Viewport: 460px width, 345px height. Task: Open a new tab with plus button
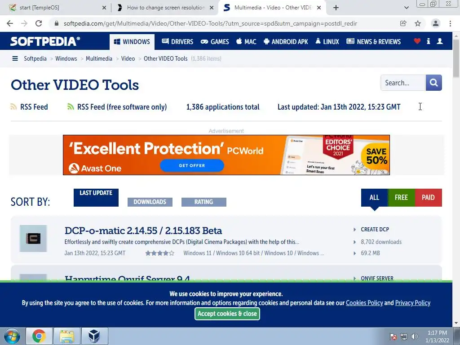[336, 8]
